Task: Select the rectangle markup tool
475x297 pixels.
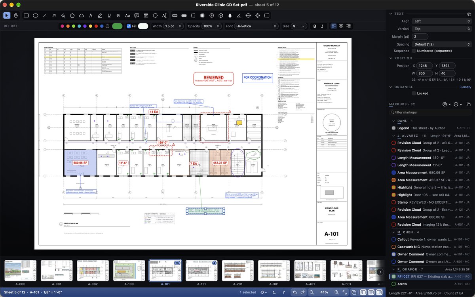Action: (x=27, y=15)
